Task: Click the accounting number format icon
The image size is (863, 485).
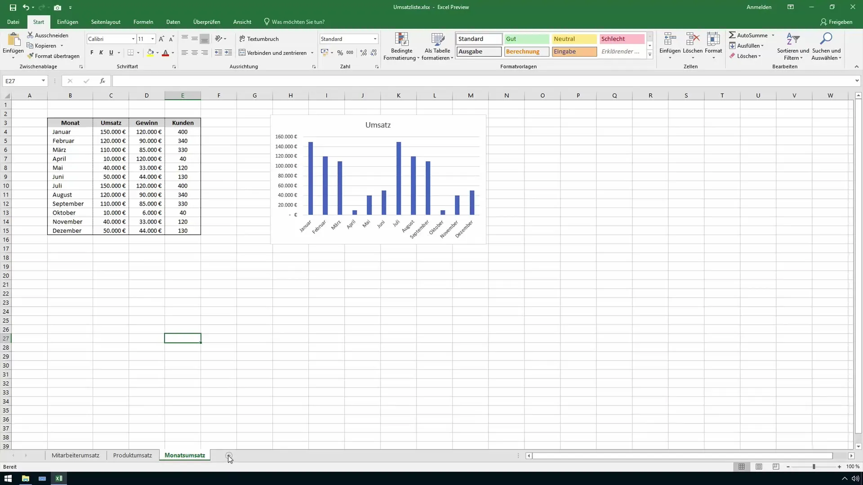Action: tap(325, 53)
